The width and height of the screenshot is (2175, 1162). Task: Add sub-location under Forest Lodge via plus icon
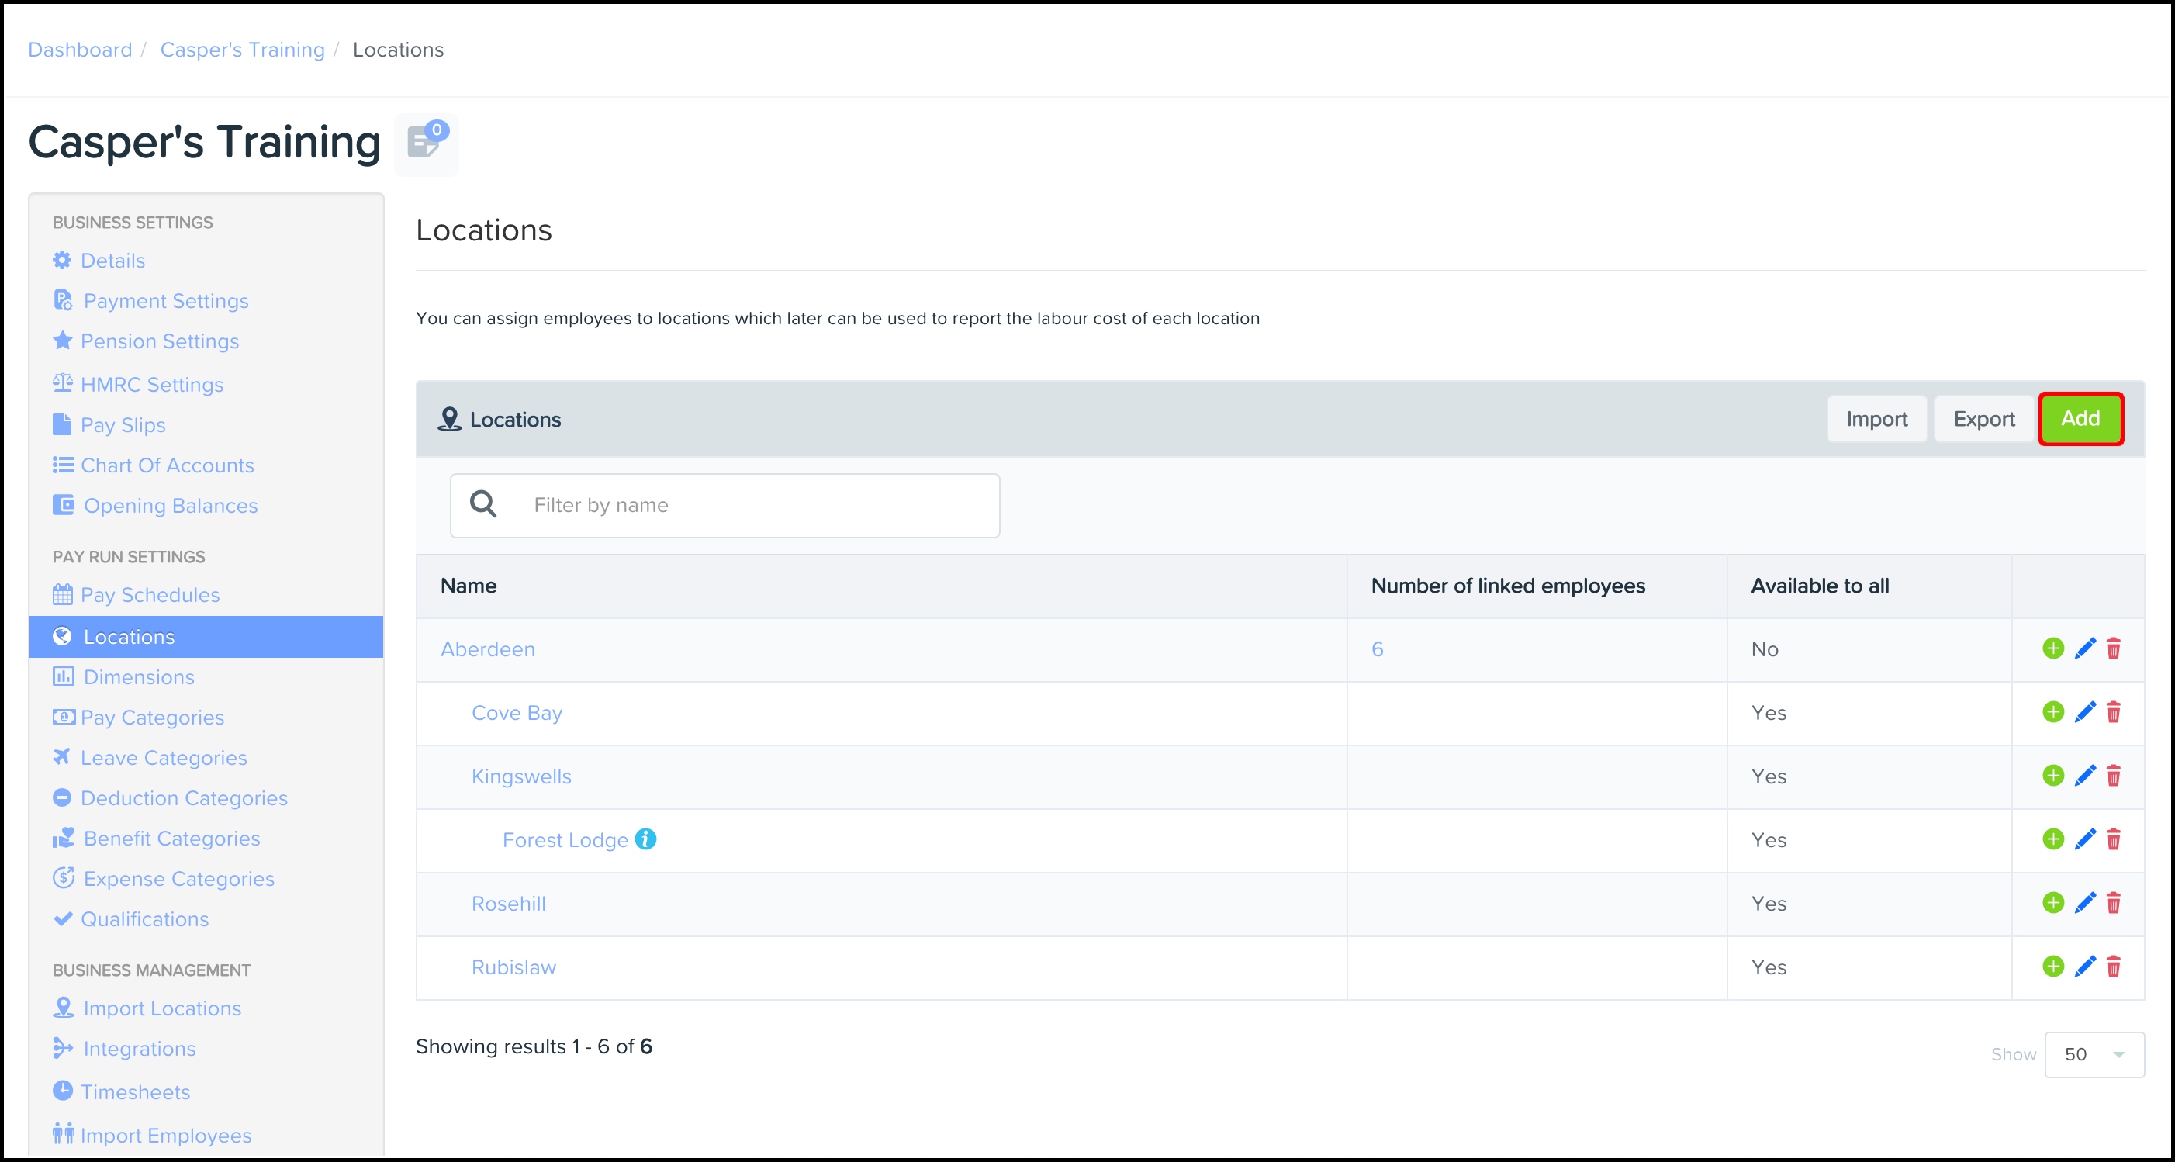2052,839
